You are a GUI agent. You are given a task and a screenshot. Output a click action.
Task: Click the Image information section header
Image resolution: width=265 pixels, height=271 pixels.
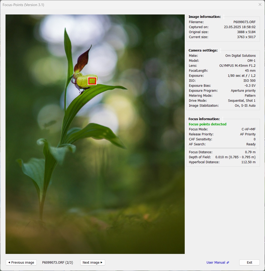click(205, 17)
